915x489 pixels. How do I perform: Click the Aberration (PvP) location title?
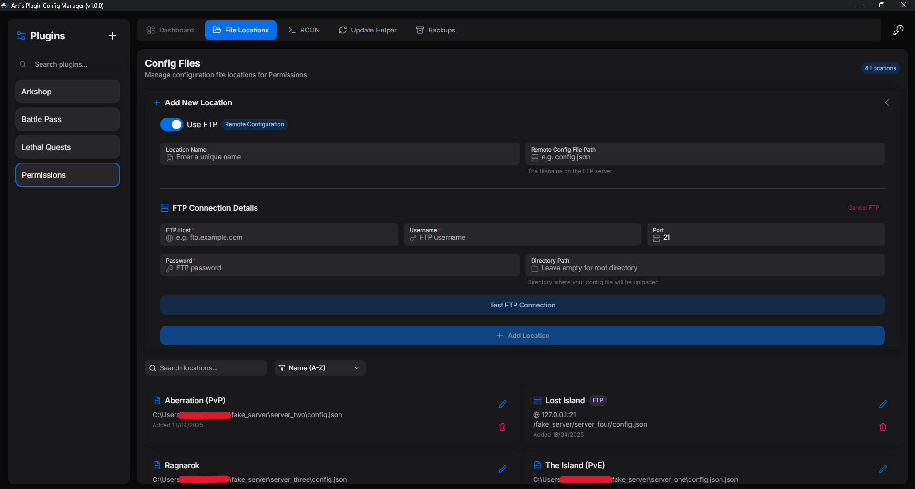pyautogui.click(x=195, y=400)
